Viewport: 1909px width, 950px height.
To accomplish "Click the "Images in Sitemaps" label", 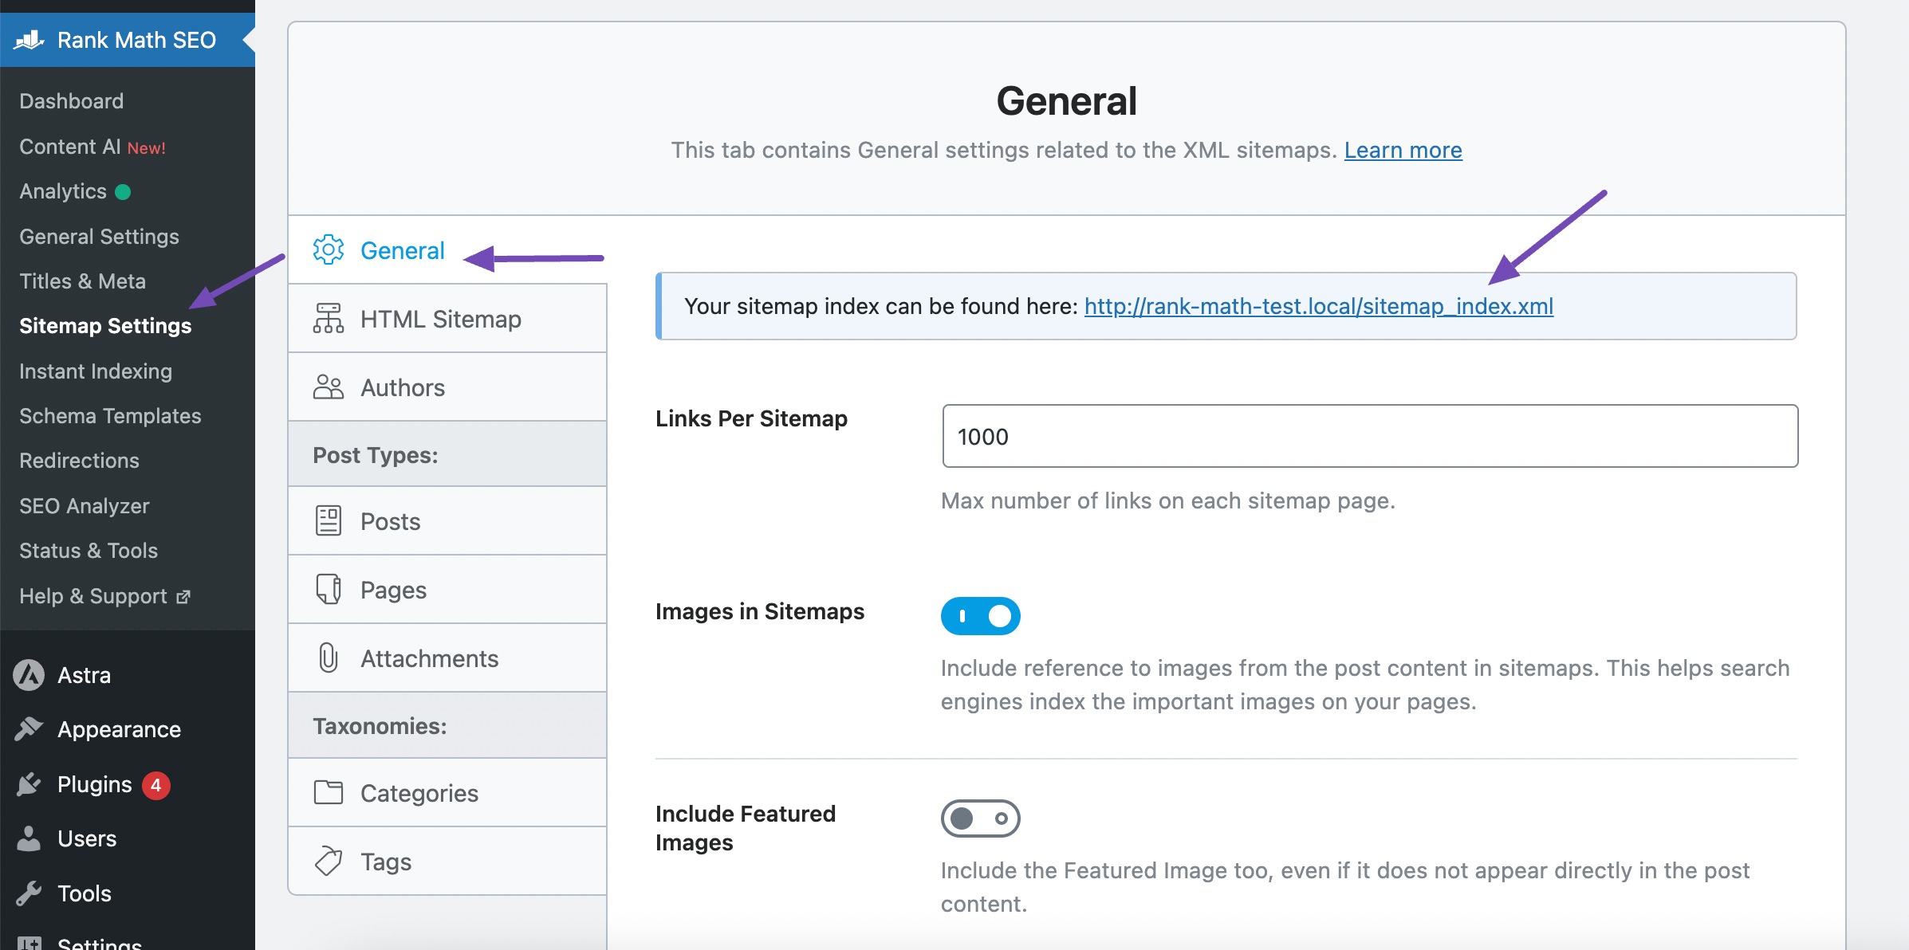I will pos(760,611).
